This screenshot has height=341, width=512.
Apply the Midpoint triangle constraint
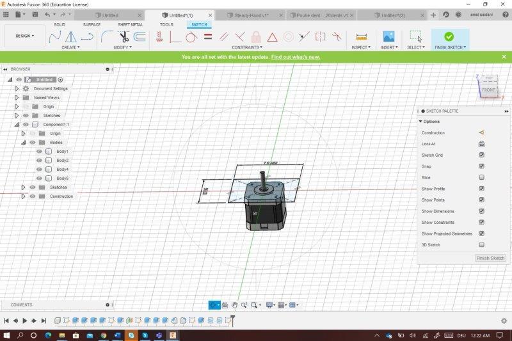[272, 37]
